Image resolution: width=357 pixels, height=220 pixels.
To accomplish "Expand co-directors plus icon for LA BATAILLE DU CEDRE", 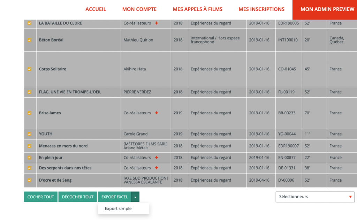I will tap(157, 23).
